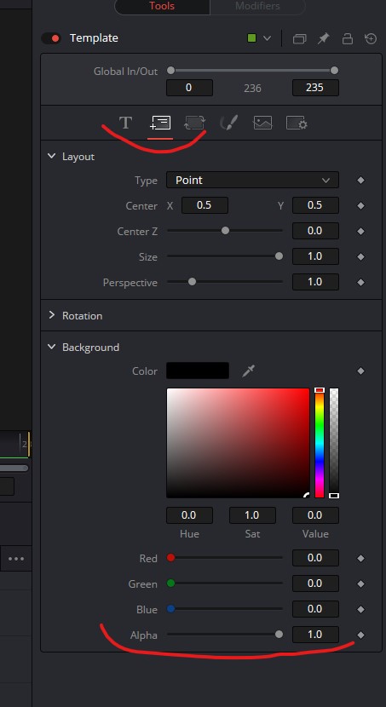This screenshot has width=386, height=707.
Task: Open the Text tab icon
Action: pos(125,123)
